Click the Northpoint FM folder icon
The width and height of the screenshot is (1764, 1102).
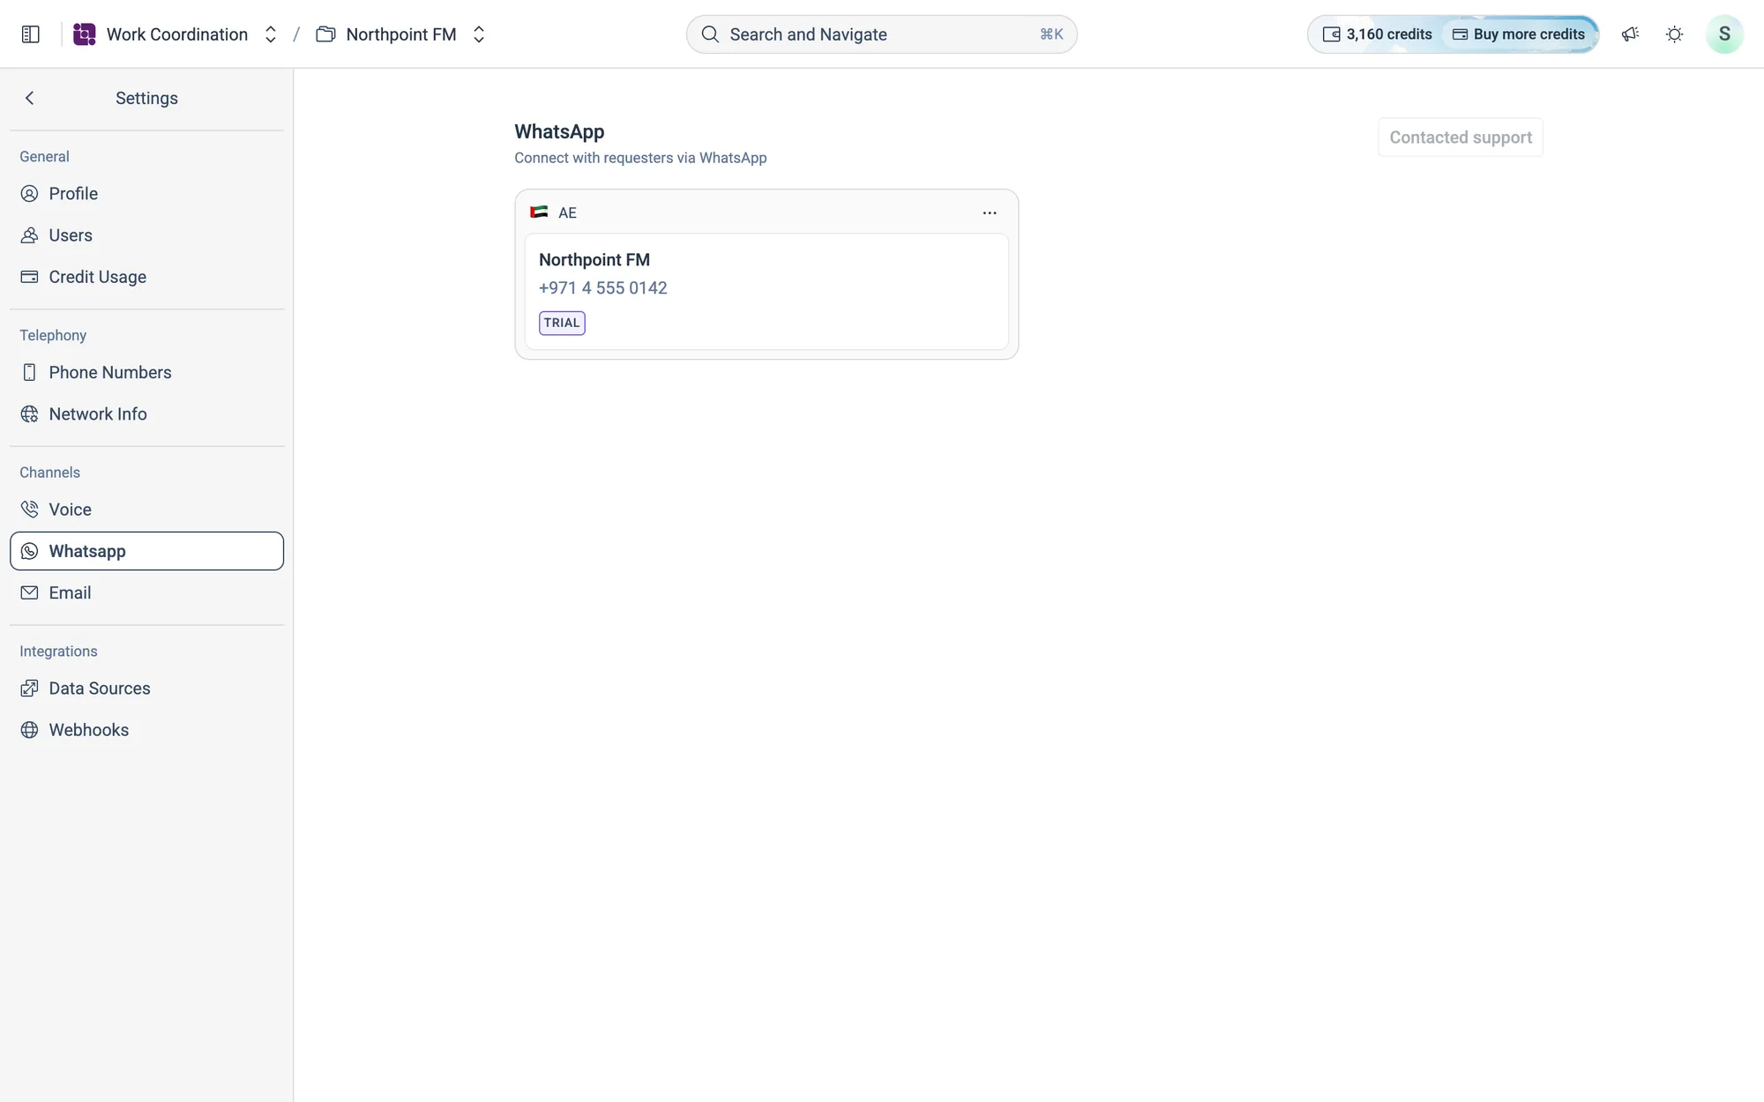coord(325,34)
